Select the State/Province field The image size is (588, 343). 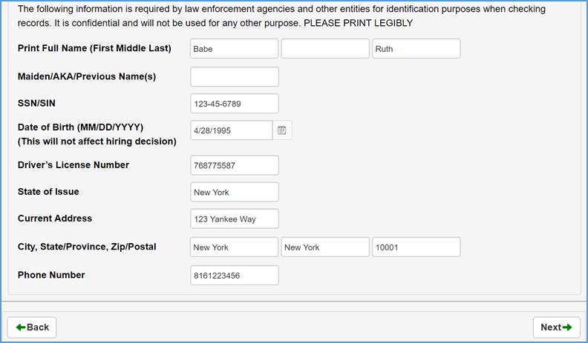[x=325, y=247]
